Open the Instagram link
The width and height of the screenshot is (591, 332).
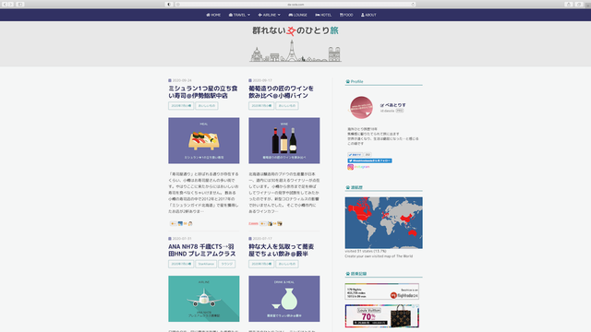click(358, 167)
